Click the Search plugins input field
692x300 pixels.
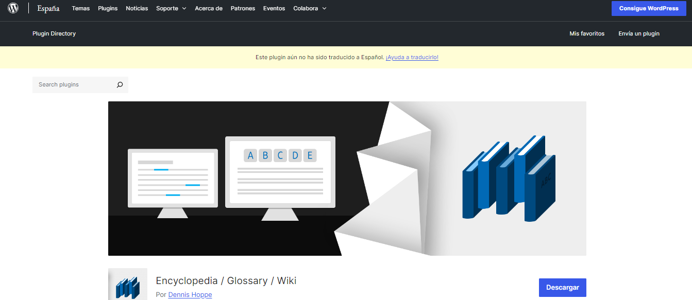click(x=72, y=84)
